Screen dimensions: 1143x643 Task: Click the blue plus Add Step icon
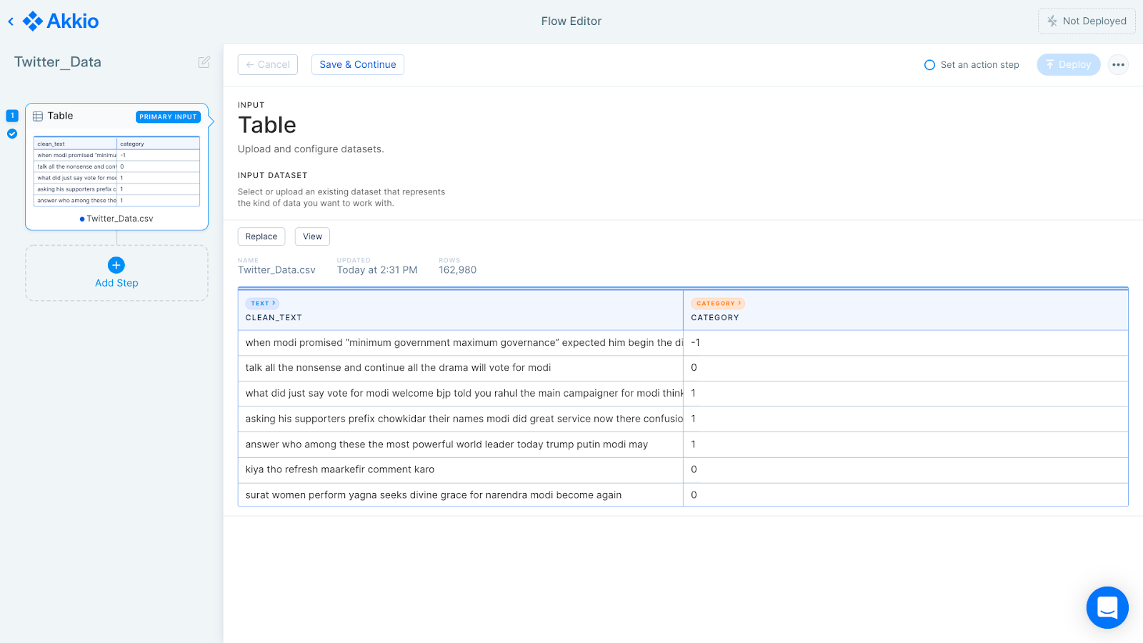(x=116, y=265)
